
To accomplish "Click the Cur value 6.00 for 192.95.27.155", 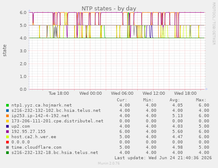I will [125, 132].
